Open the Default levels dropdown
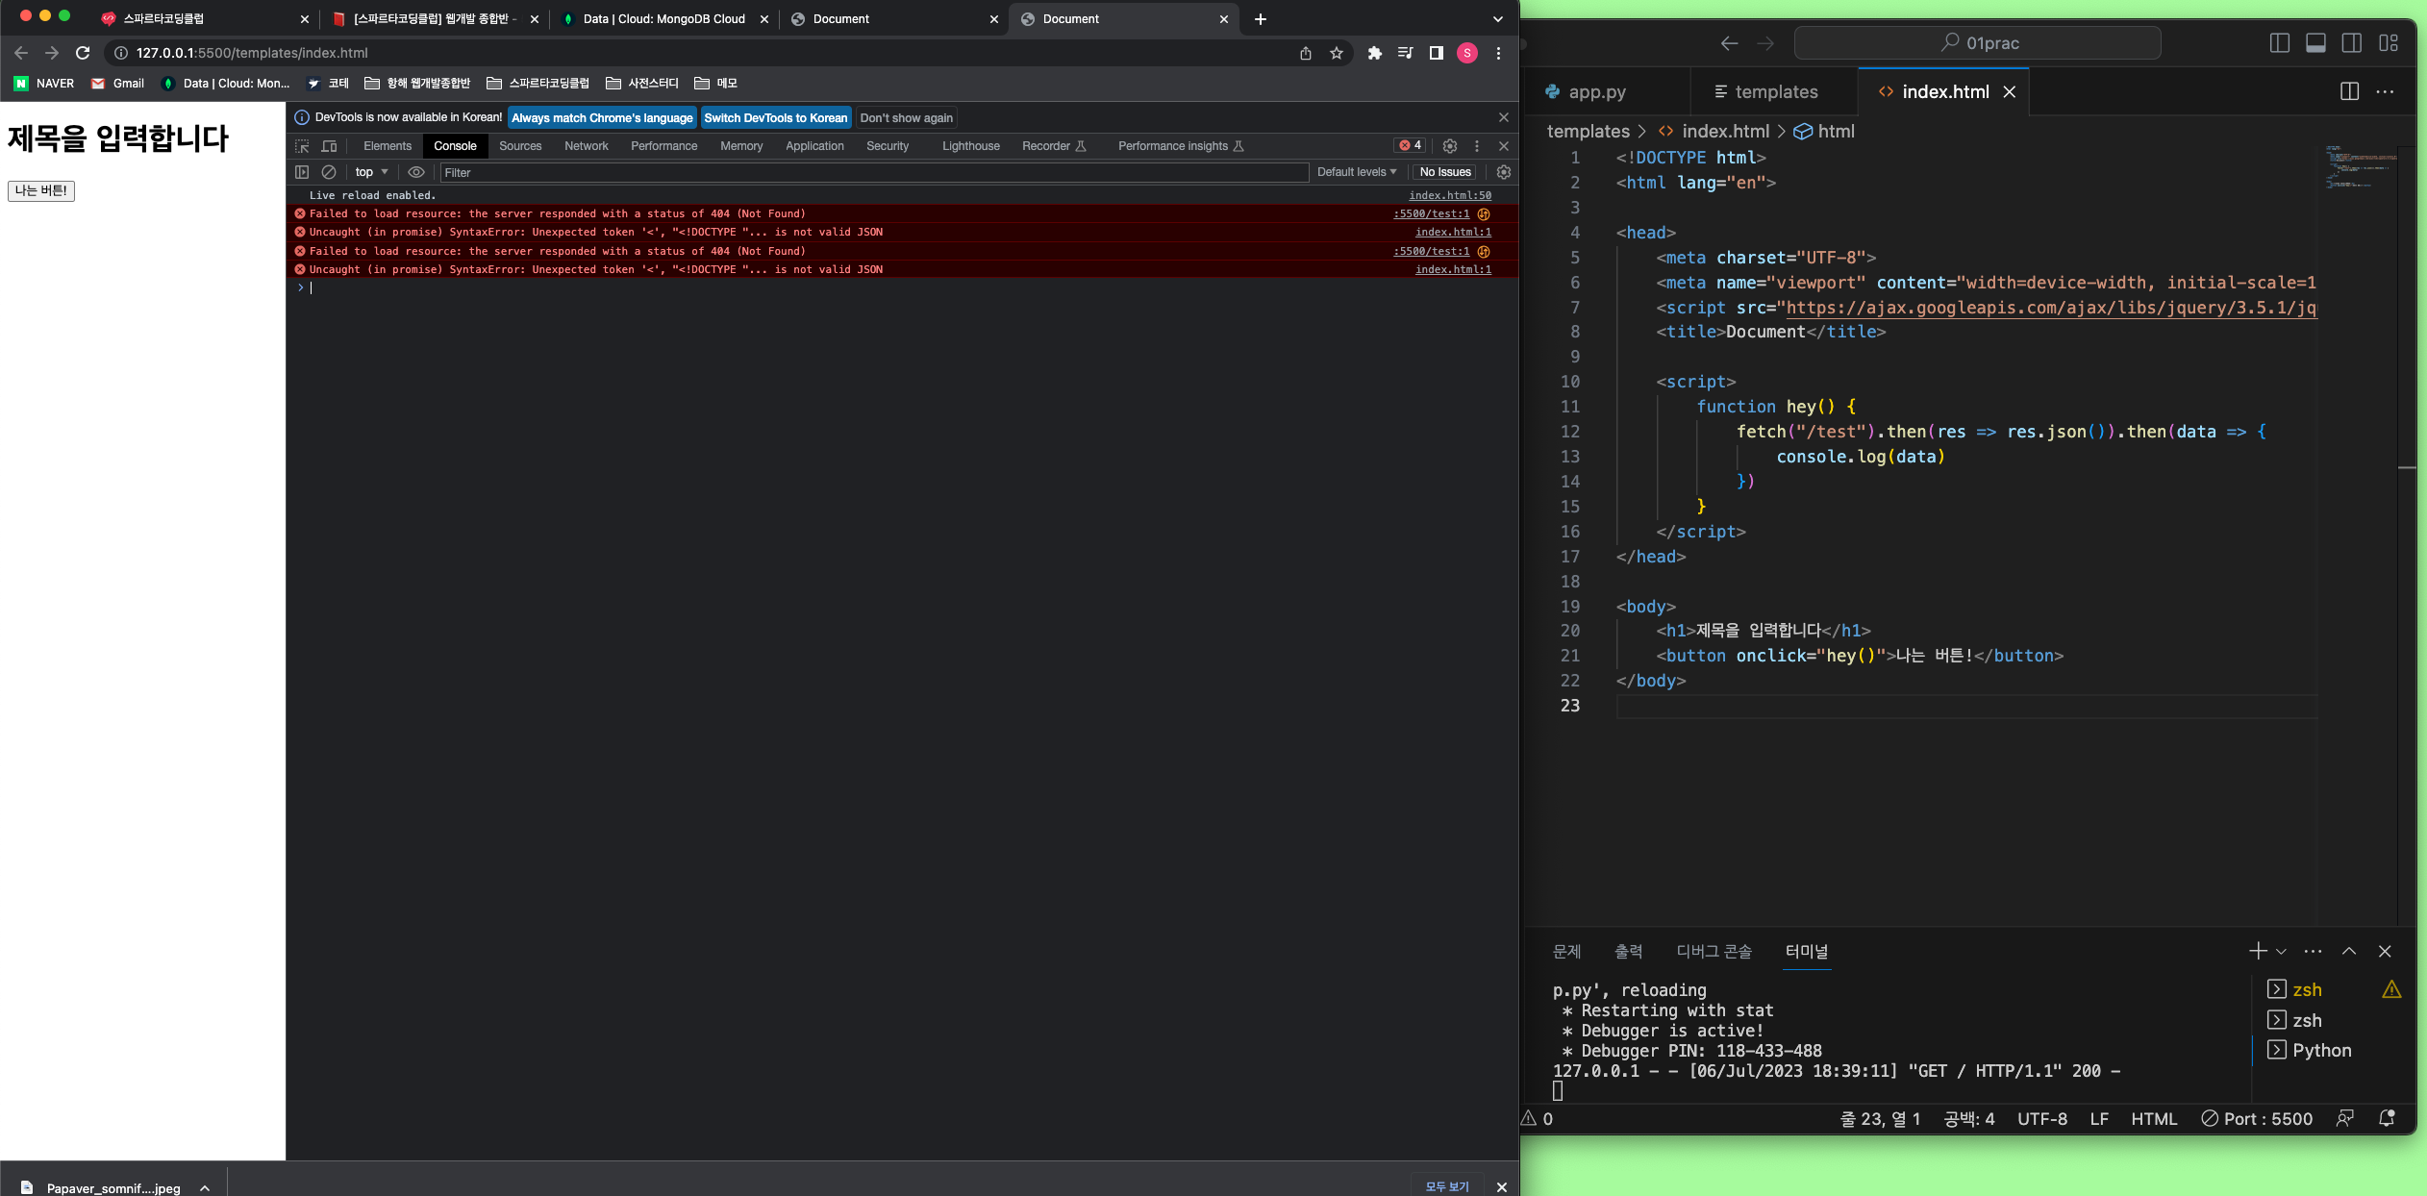The height and width of the screenshot is (1196, 2427). [x=1357, y=172]
